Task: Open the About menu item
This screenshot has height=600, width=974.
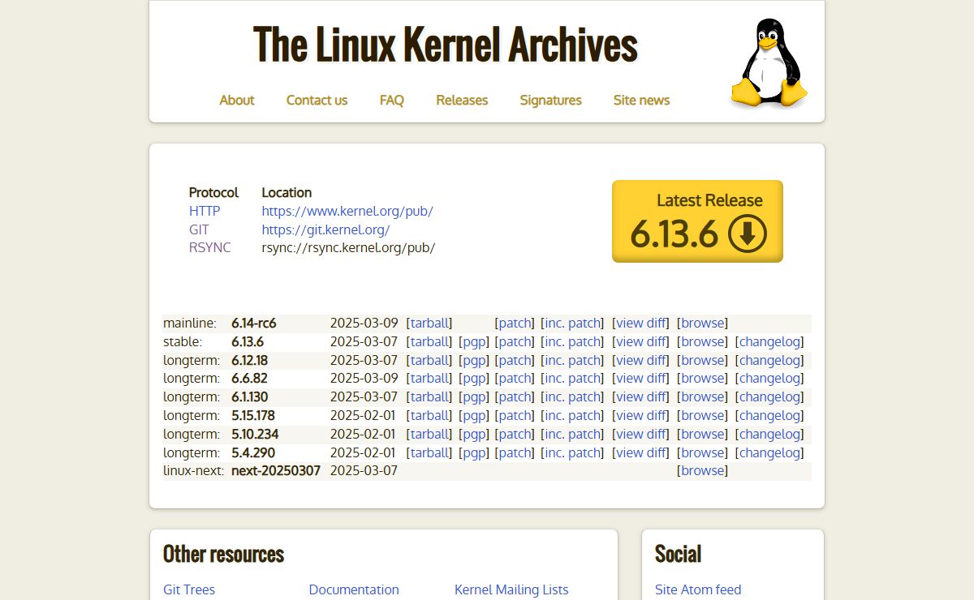Action: 237,100
